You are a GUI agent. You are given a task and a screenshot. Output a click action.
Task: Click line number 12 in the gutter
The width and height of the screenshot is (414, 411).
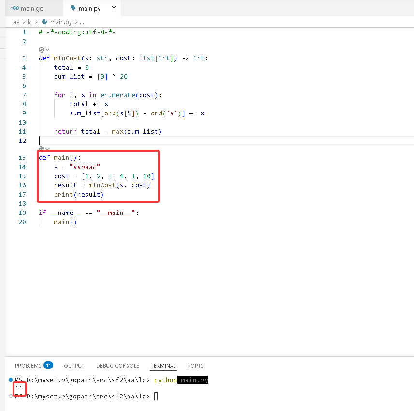coord(22,141)
